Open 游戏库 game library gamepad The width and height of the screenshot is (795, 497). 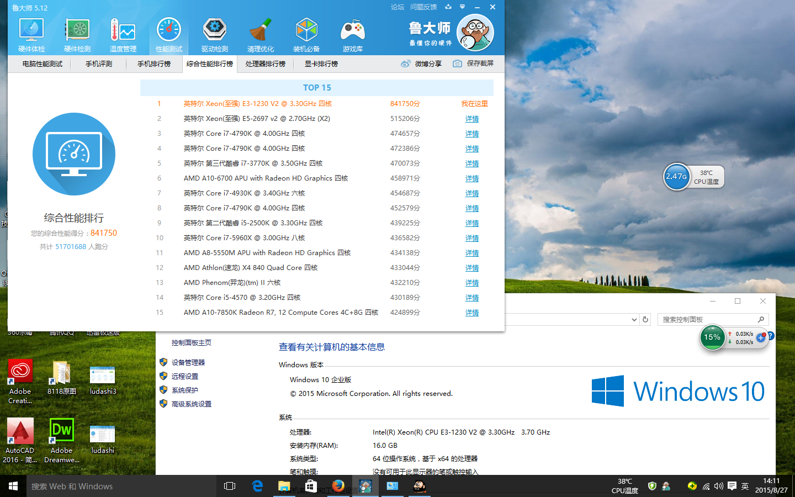[352, 35]
